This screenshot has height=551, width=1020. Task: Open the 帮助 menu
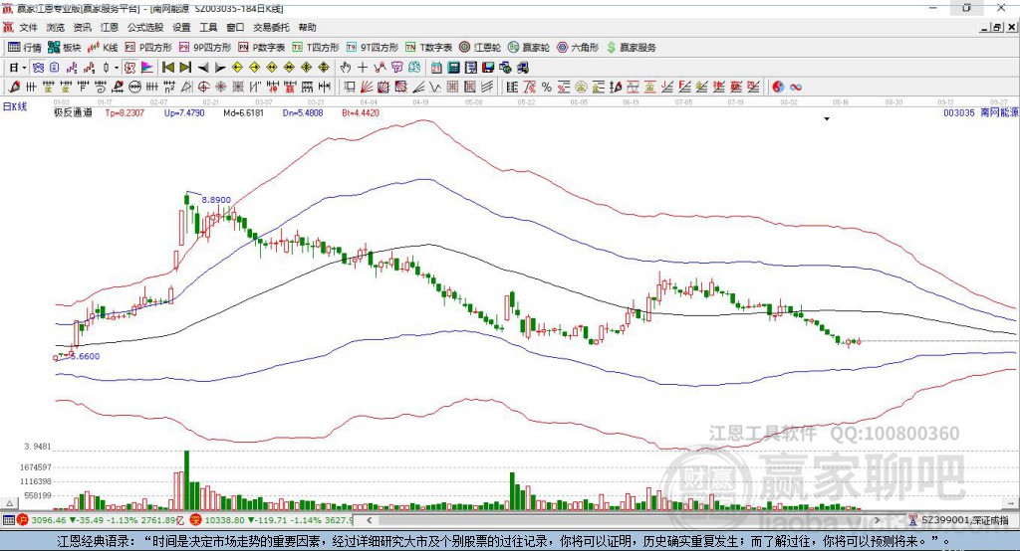(307, 27)
